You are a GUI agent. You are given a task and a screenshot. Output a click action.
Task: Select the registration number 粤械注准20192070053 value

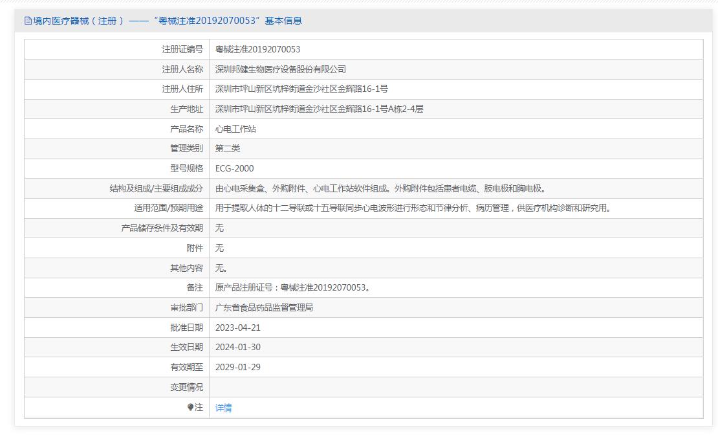coord(258,49)
